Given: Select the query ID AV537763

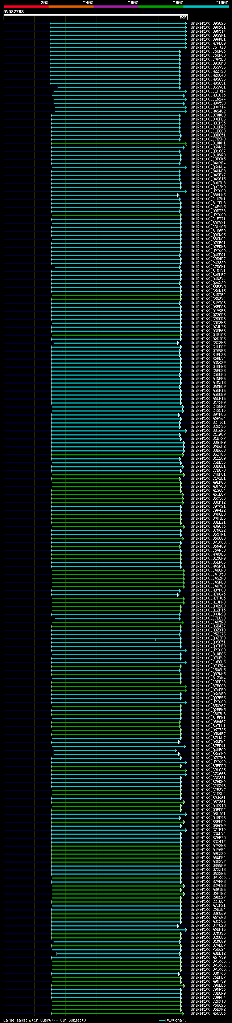Looking at the screenshot, I should 13,12.
